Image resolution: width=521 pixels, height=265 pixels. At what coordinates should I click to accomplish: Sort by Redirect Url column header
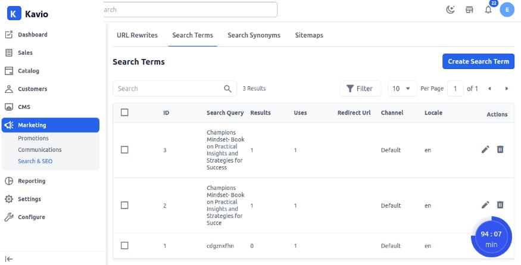(x=354, y=113)
